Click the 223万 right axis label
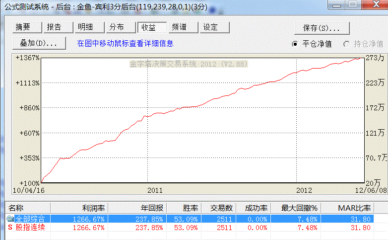This screenshot has width=388, height=240. click(x=375, y=83)
